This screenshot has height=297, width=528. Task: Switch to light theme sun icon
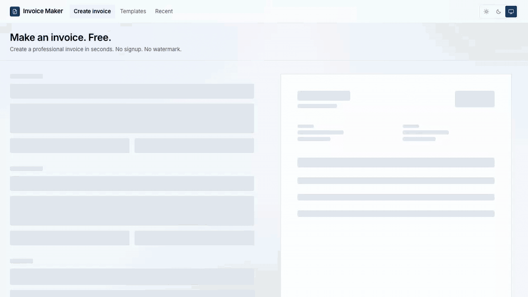click(x=486, y=12)
